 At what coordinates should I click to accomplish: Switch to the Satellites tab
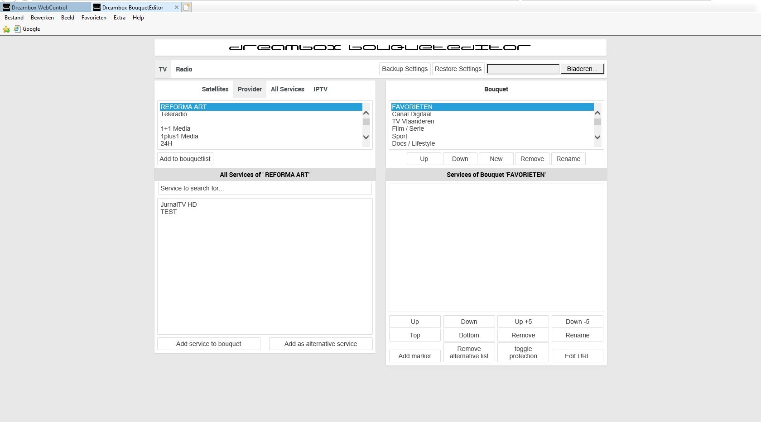click(x=215, y=89)
